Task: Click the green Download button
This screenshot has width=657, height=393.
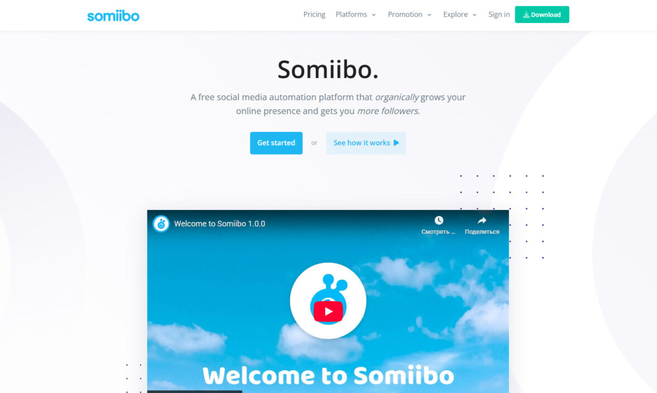Action: (542, 15)
